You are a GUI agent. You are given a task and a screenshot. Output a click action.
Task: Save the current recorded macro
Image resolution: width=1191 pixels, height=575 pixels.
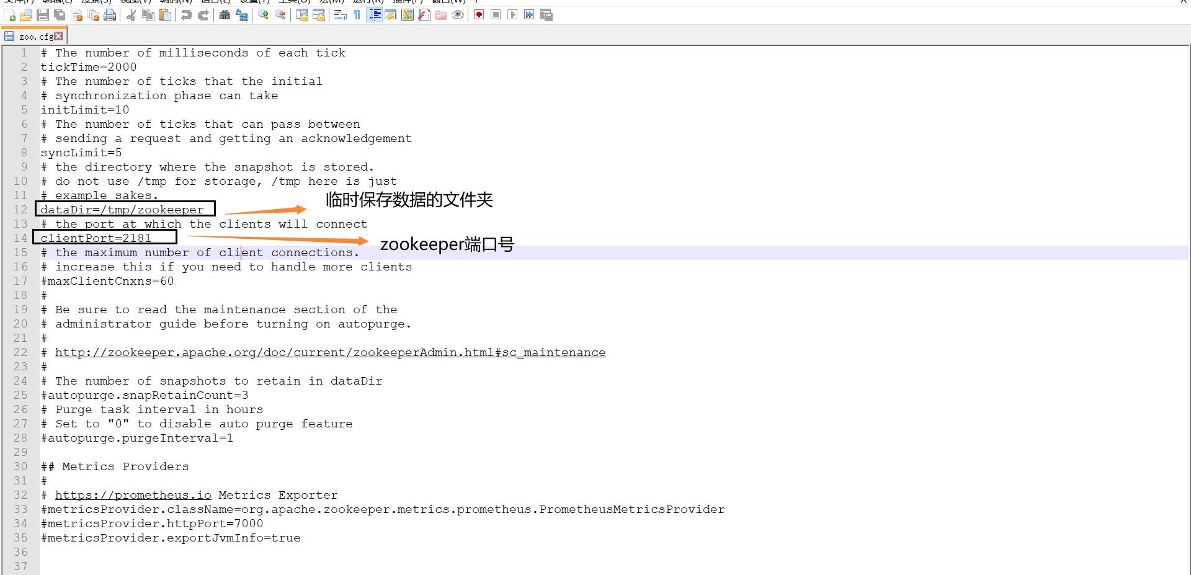pyautogui.click(x=546, y=15)
